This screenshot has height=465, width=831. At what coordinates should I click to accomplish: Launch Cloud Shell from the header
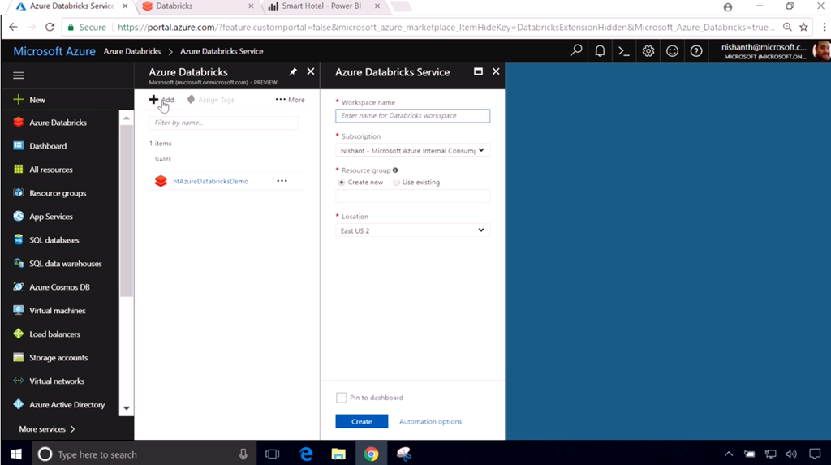tap(624, 51)
